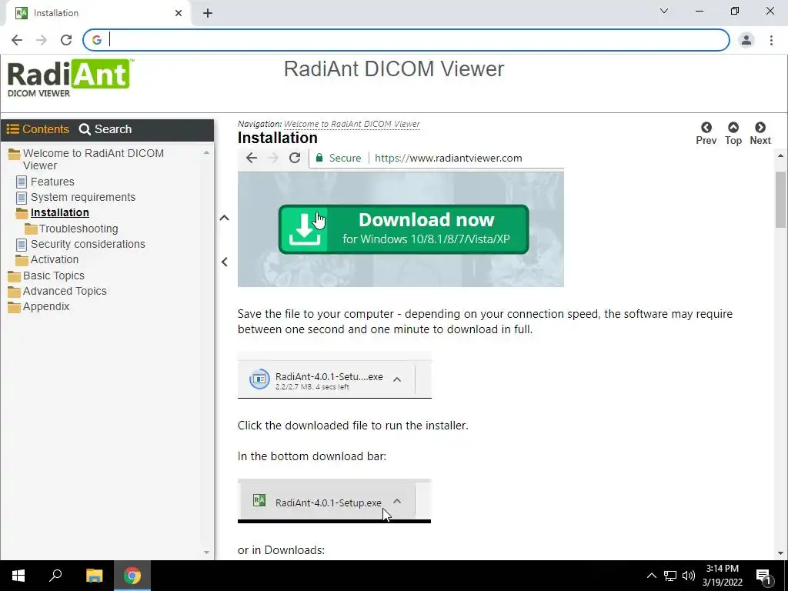788x591 pixels.
Task: Hide the contents pane with left chevron
Action: coord(224,262)
